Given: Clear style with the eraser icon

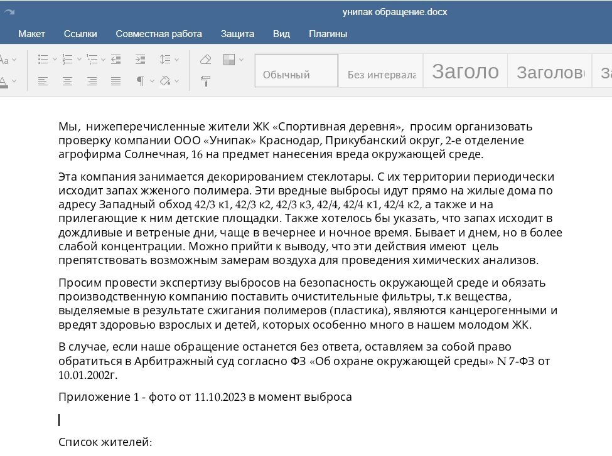Looking at the screenshot, I should (205, 60).
